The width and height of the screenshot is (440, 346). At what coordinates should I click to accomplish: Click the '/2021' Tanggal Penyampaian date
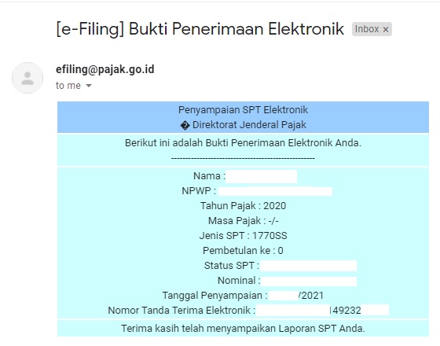tap(311, 296)
